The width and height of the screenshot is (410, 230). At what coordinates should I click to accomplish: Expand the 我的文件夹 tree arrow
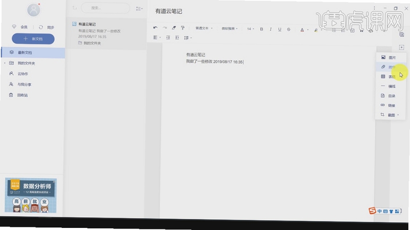tap(5, 63)
